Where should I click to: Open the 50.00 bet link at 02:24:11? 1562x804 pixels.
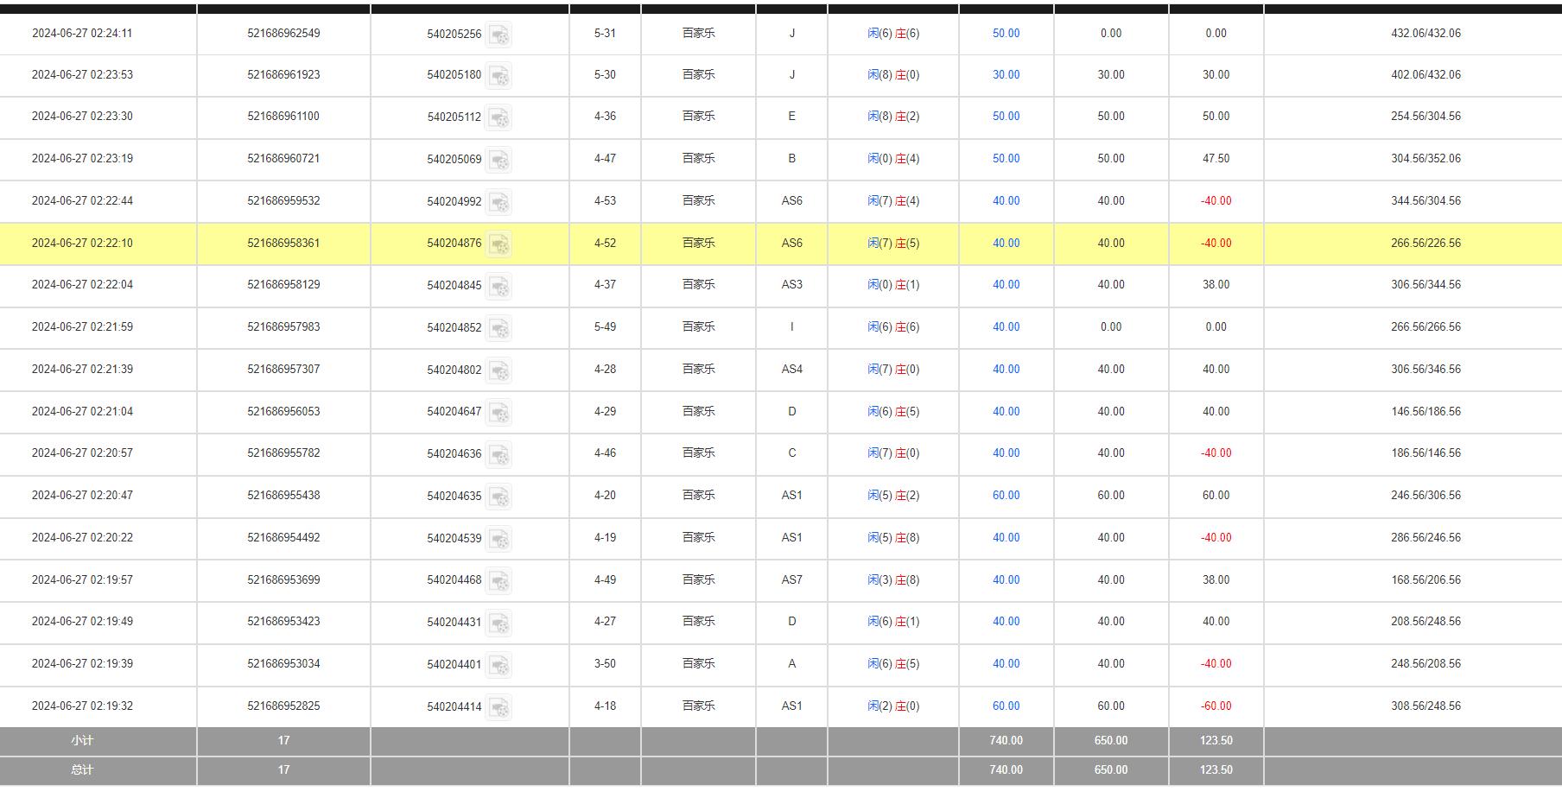(x=1006, y=34)
